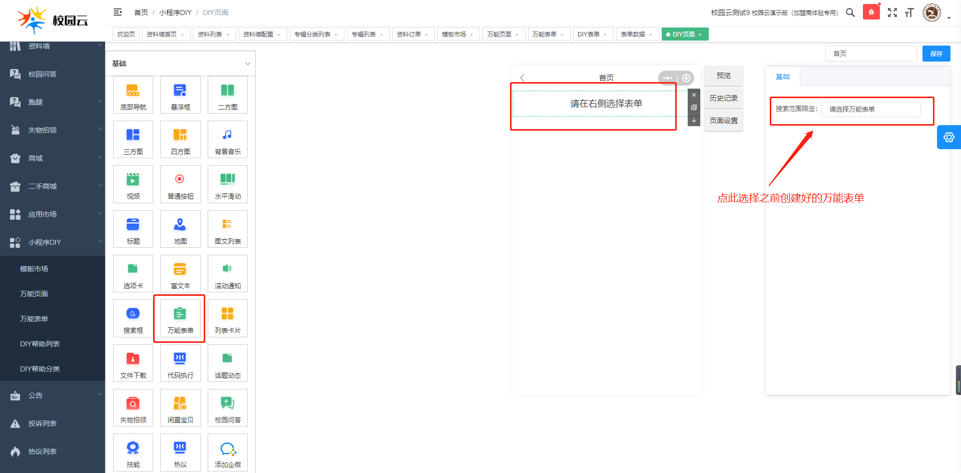
Task: Add the 背景音乐 component
Action: tap(228, 140)
